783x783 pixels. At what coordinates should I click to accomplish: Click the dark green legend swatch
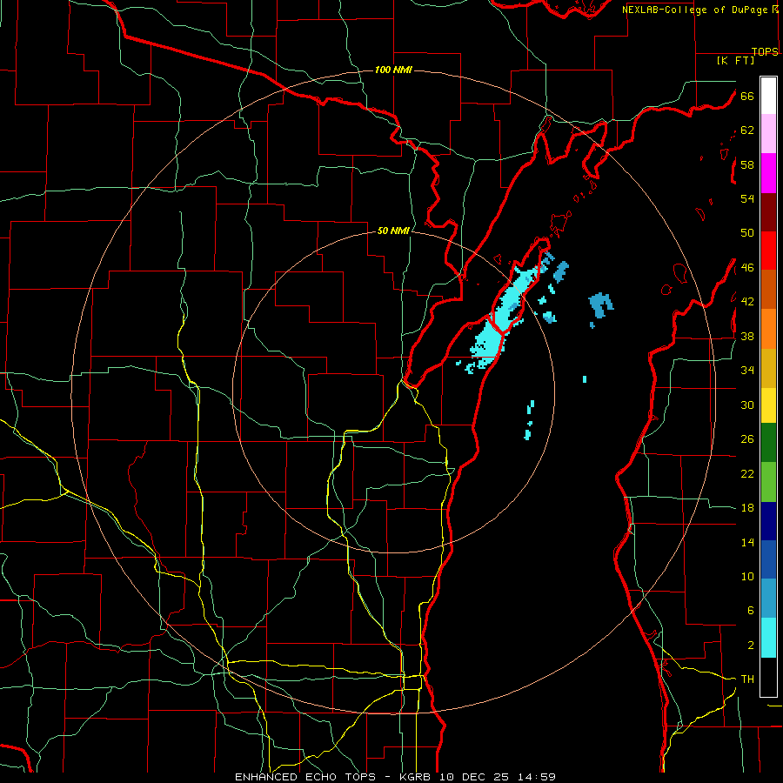pos(768,443)
